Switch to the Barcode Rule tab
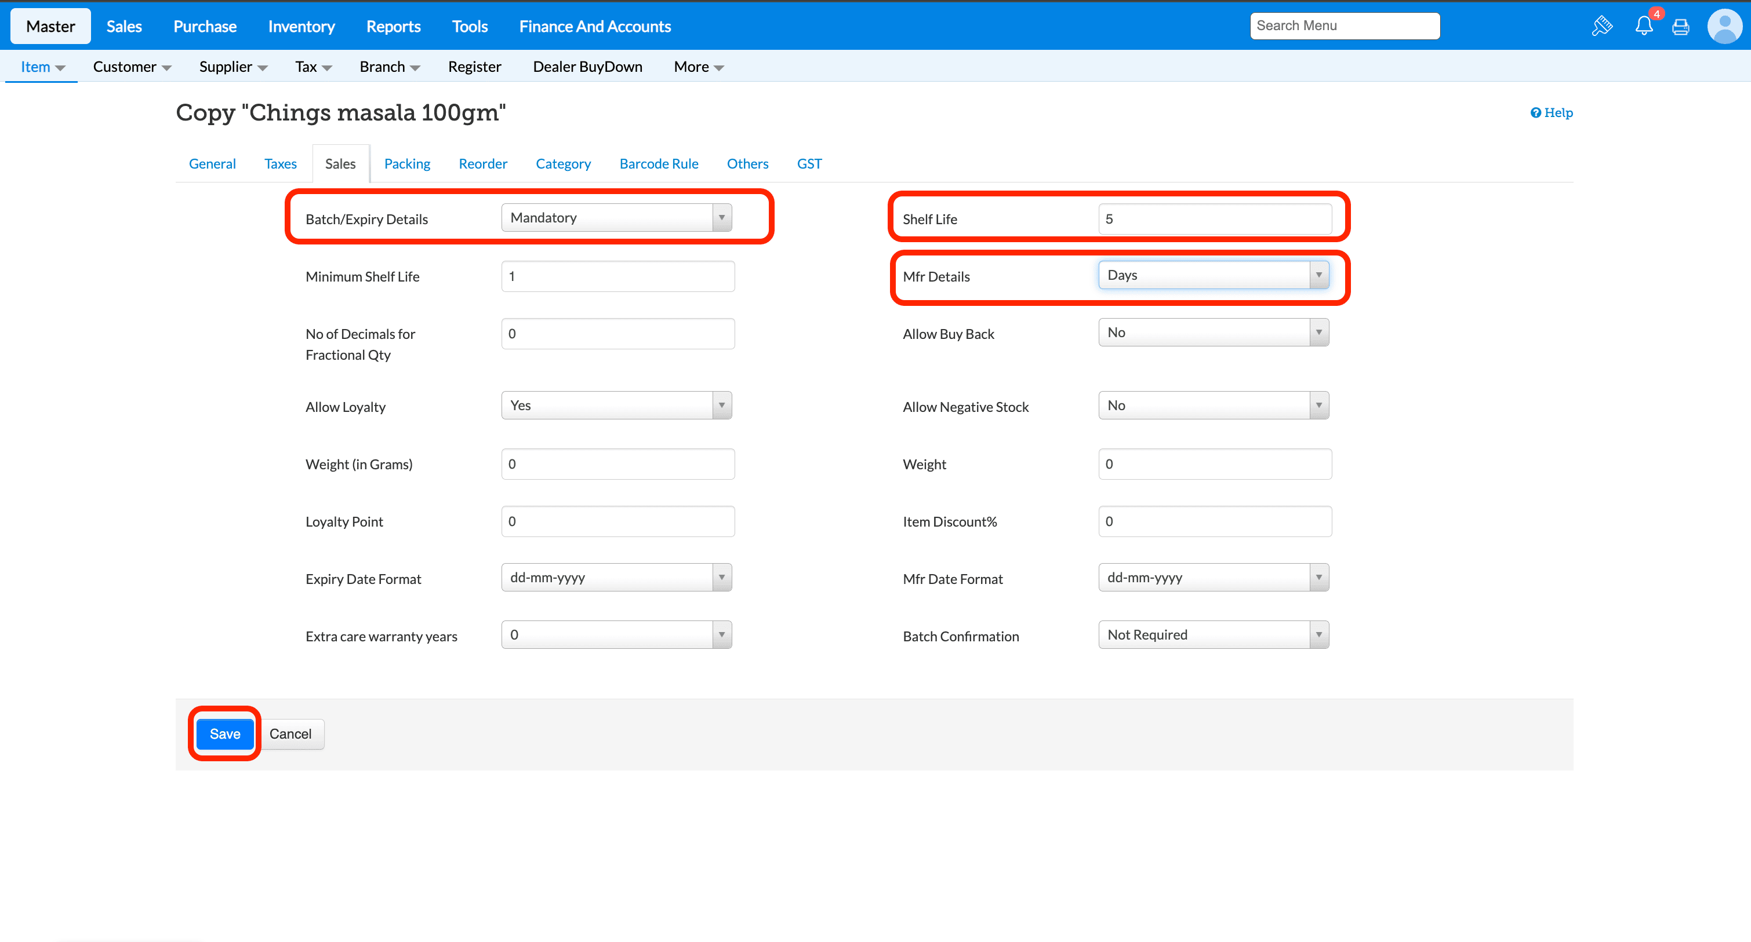The image size is (1751, 942). tap(658, 164)
